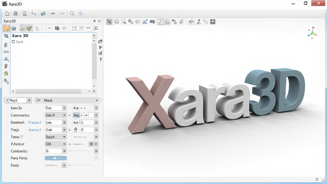This screenshot has height=184, width=327.
Task: Expand the Mott dropdown
Action: click(x=97, y=101)
